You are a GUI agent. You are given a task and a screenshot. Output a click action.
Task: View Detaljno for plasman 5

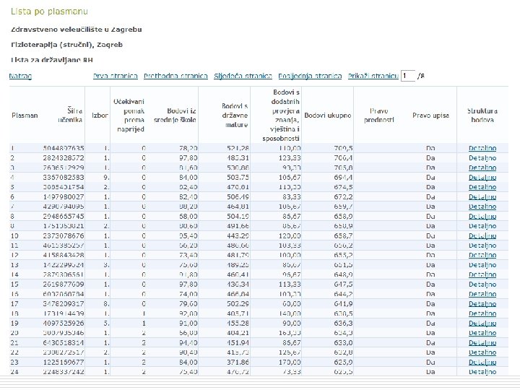point(482,186)
